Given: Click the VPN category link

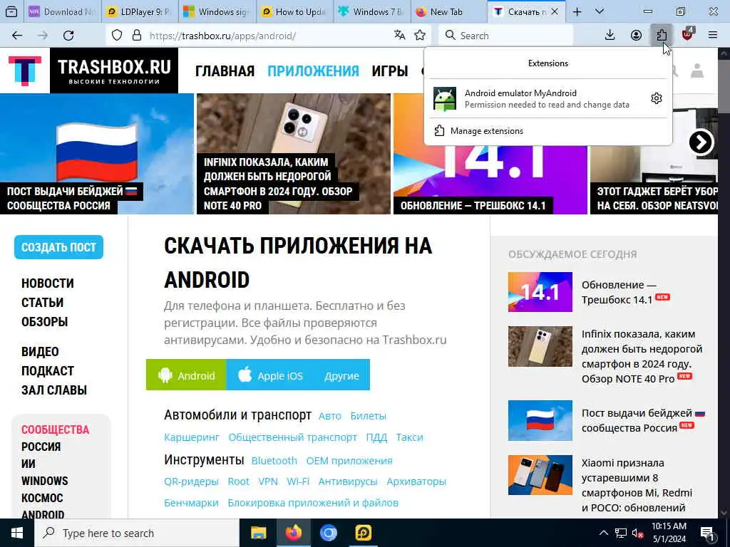Looking at the screenshot, I should coord(268,481).
